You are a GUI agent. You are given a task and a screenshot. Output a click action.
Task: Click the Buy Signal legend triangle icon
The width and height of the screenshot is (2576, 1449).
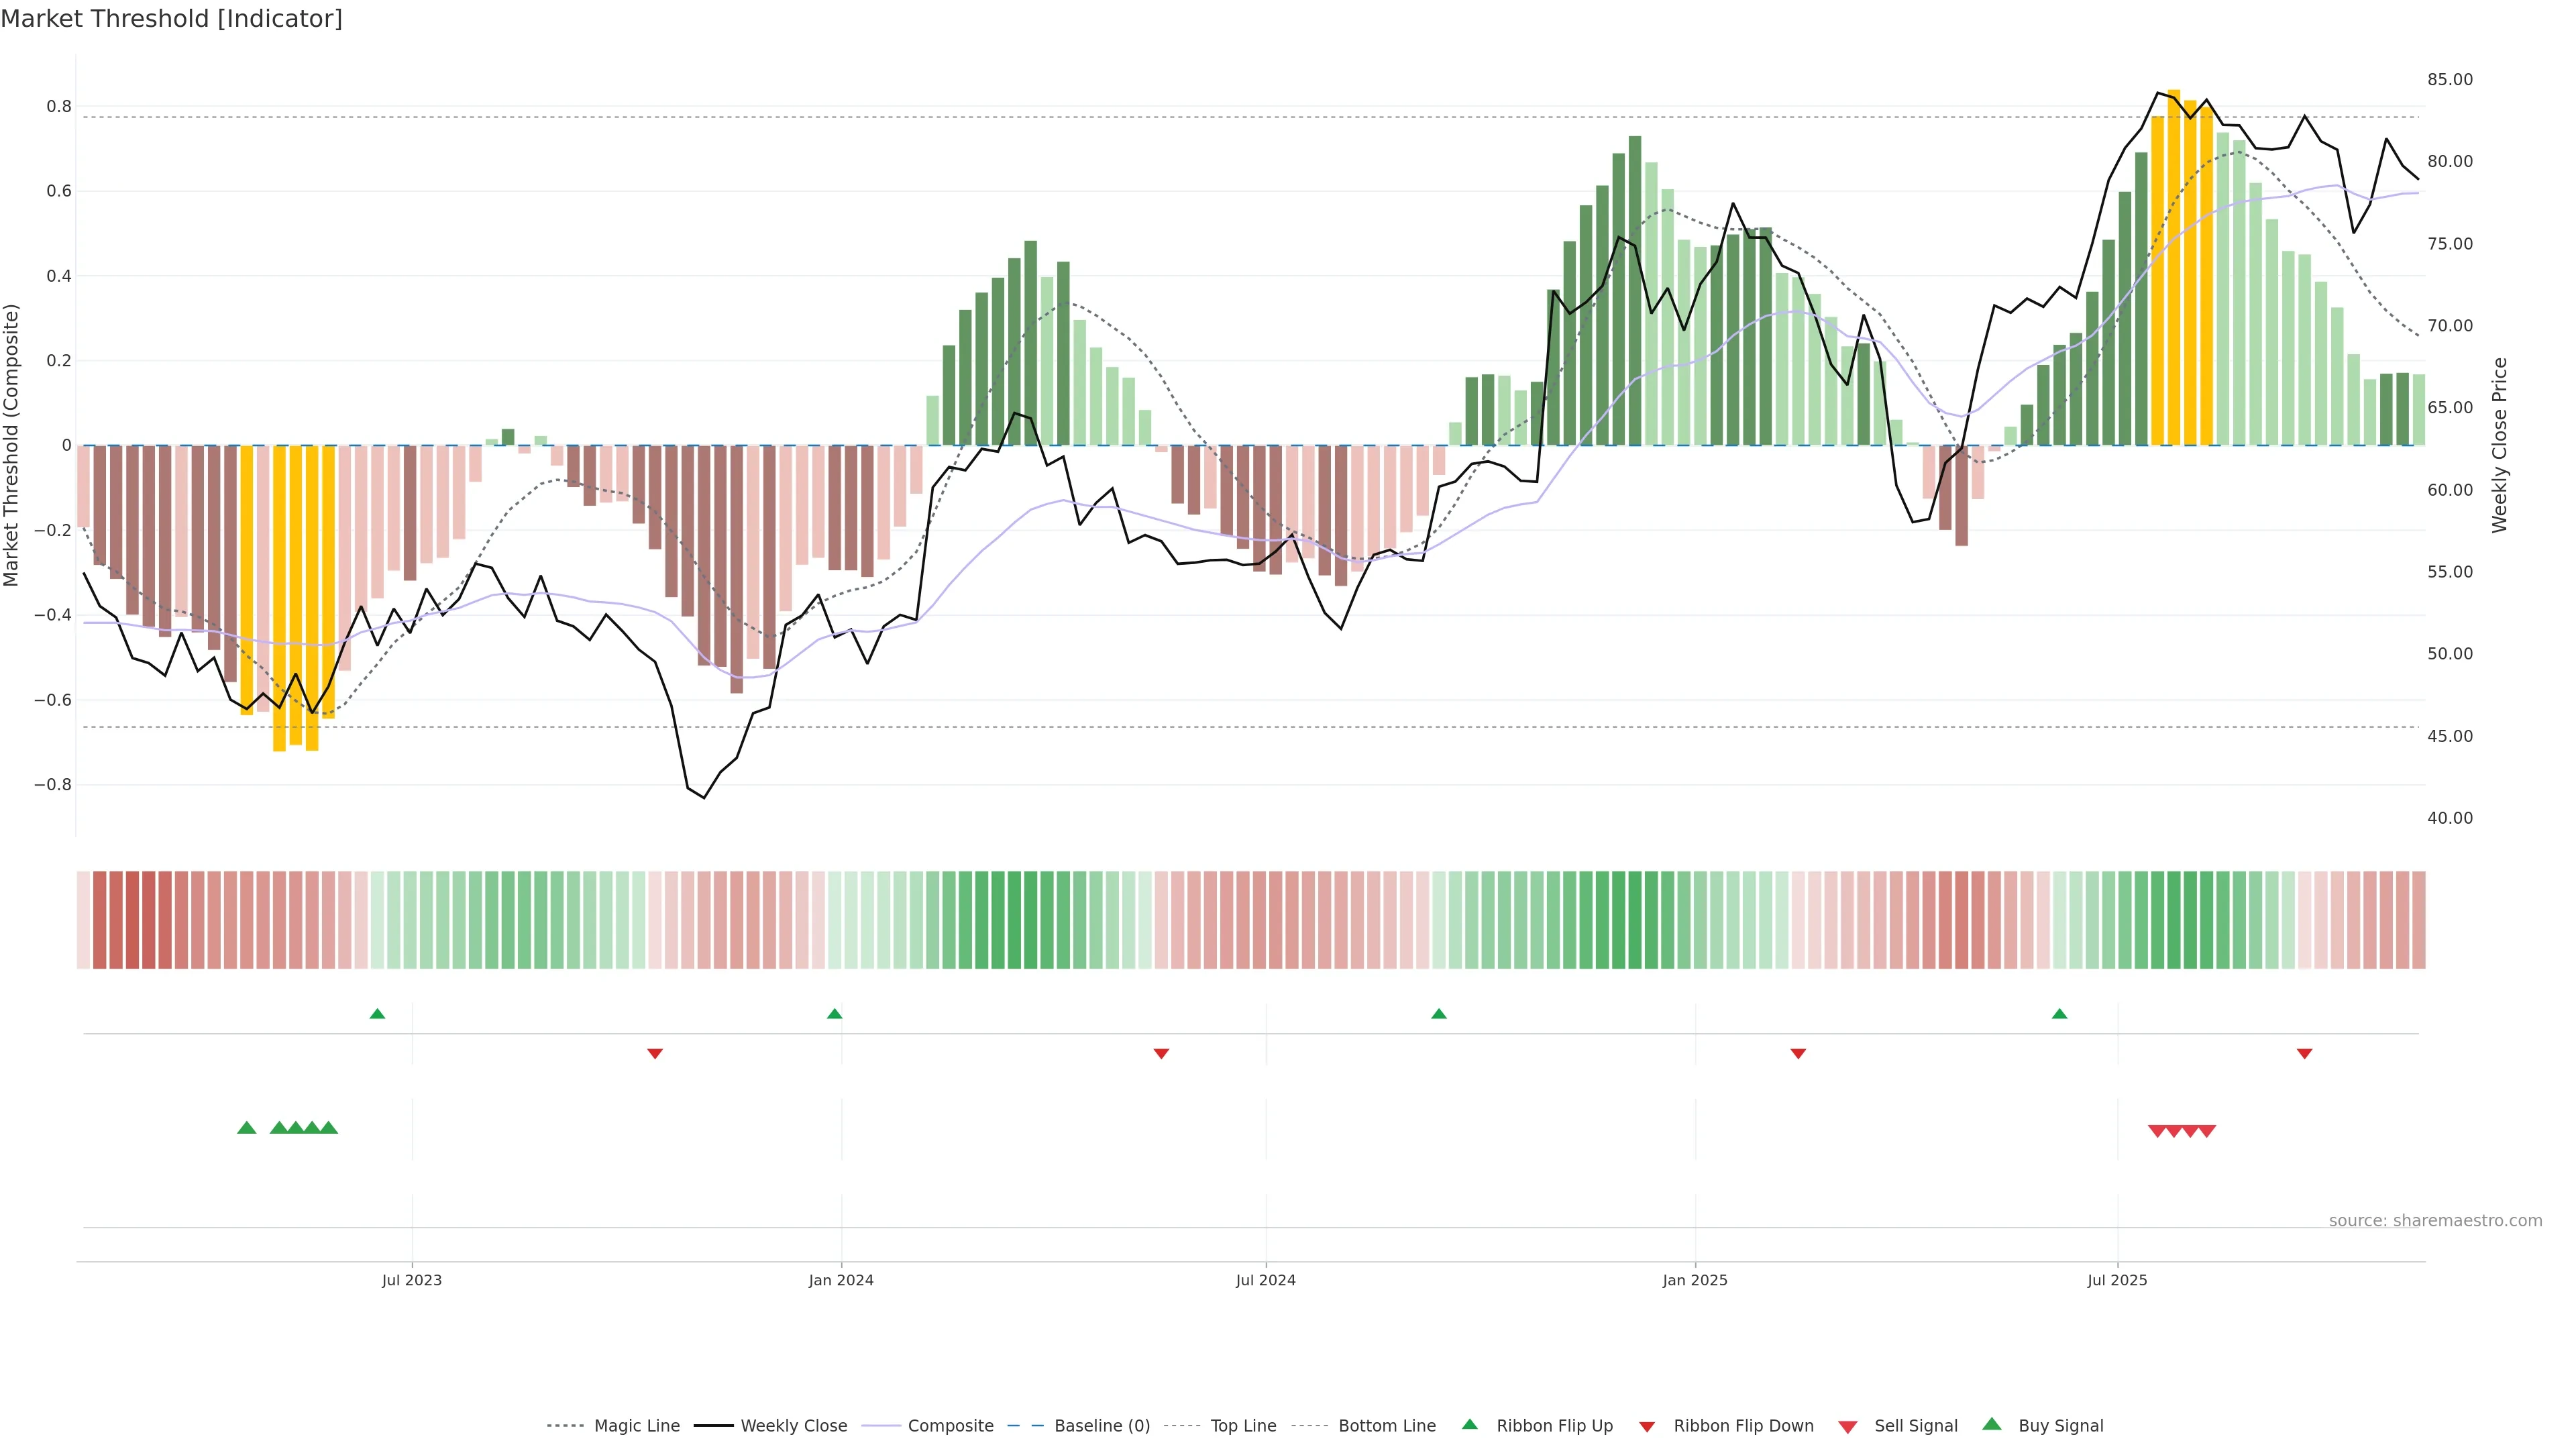click(x=1992, y=1424)
